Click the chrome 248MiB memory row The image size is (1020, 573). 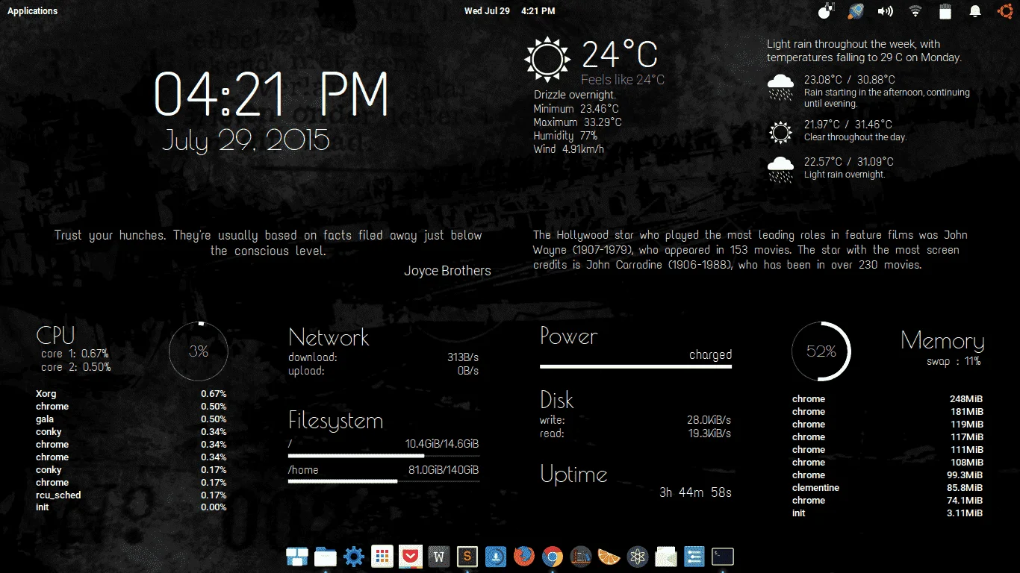888,399
